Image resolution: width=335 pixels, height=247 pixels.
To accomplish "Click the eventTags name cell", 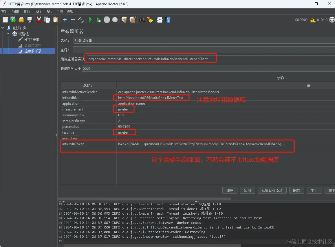I will [89, 138].
